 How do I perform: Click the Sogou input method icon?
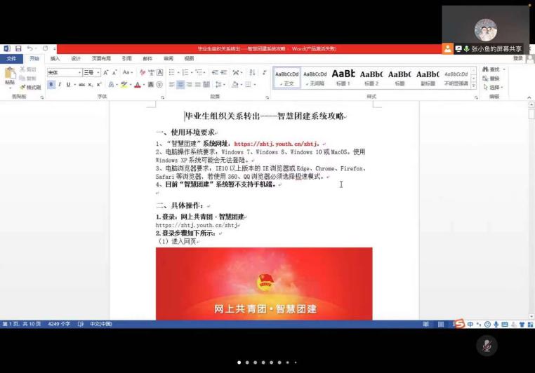coord(459,324)
